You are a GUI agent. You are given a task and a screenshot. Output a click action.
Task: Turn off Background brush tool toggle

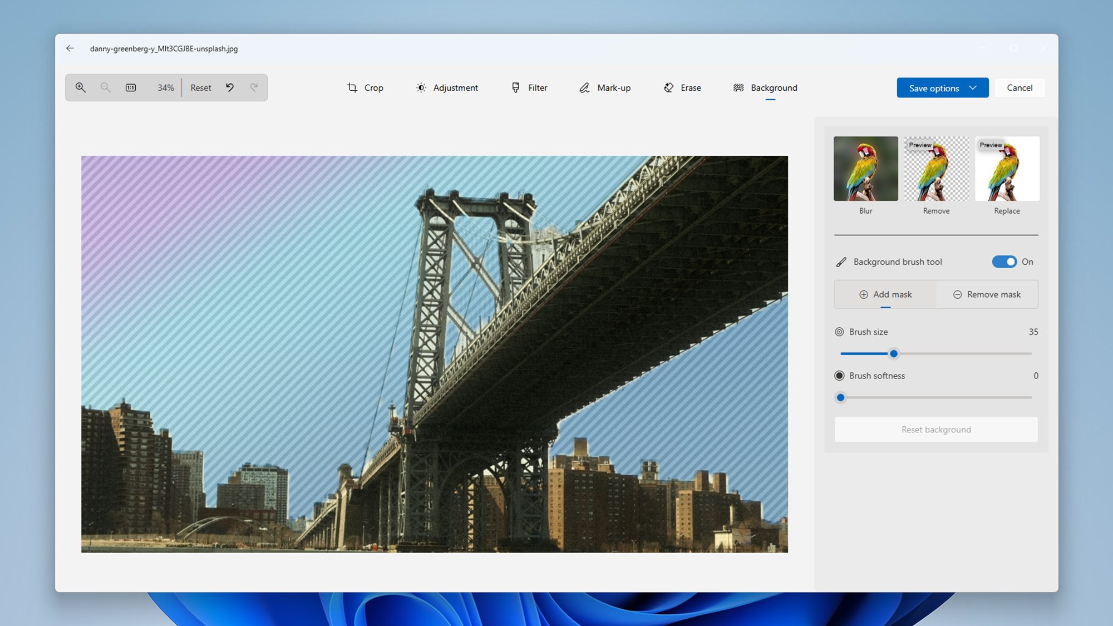pyautogui.click(x=1004, y=262)
